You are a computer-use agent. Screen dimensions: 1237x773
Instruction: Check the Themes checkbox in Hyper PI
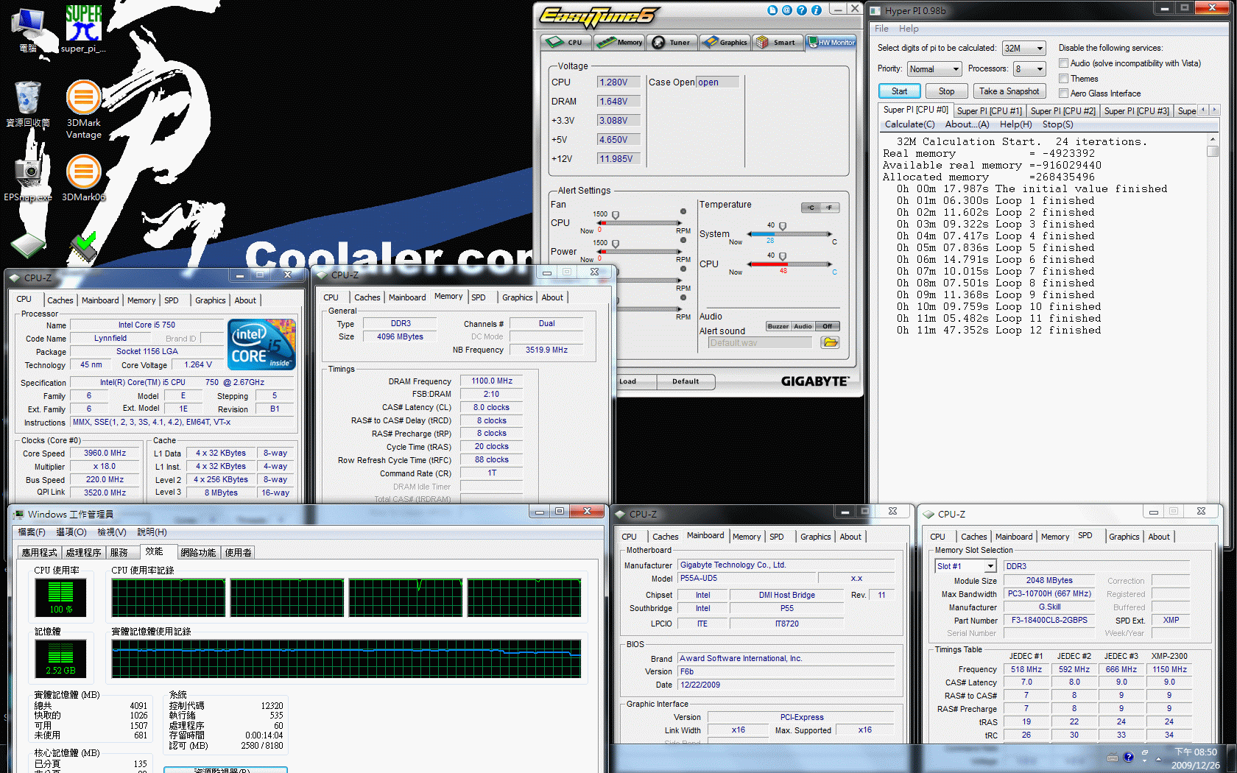pos(1063,78)
